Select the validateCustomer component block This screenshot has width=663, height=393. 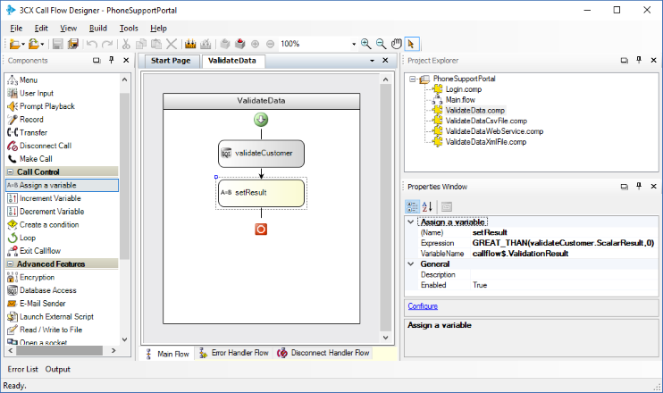click(x=261, y=154)
